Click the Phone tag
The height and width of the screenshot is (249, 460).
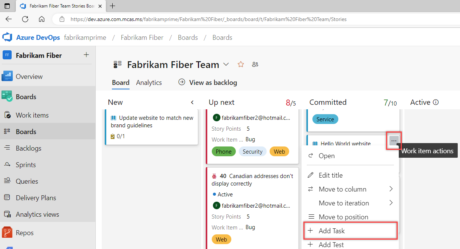[x=224, y=151]
